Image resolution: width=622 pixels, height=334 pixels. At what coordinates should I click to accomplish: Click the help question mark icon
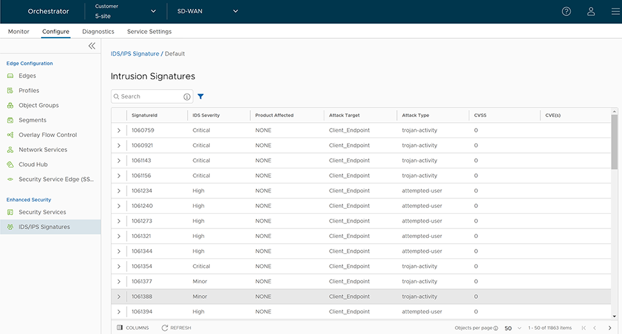pos(566,12)
